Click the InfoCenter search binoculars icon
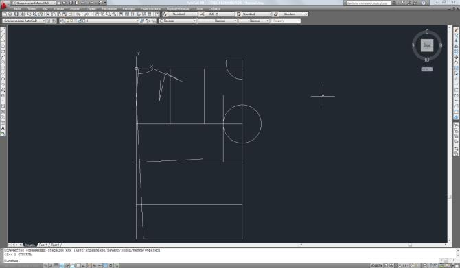This screenshot has height=268, width=460. (x=394, y=3)
